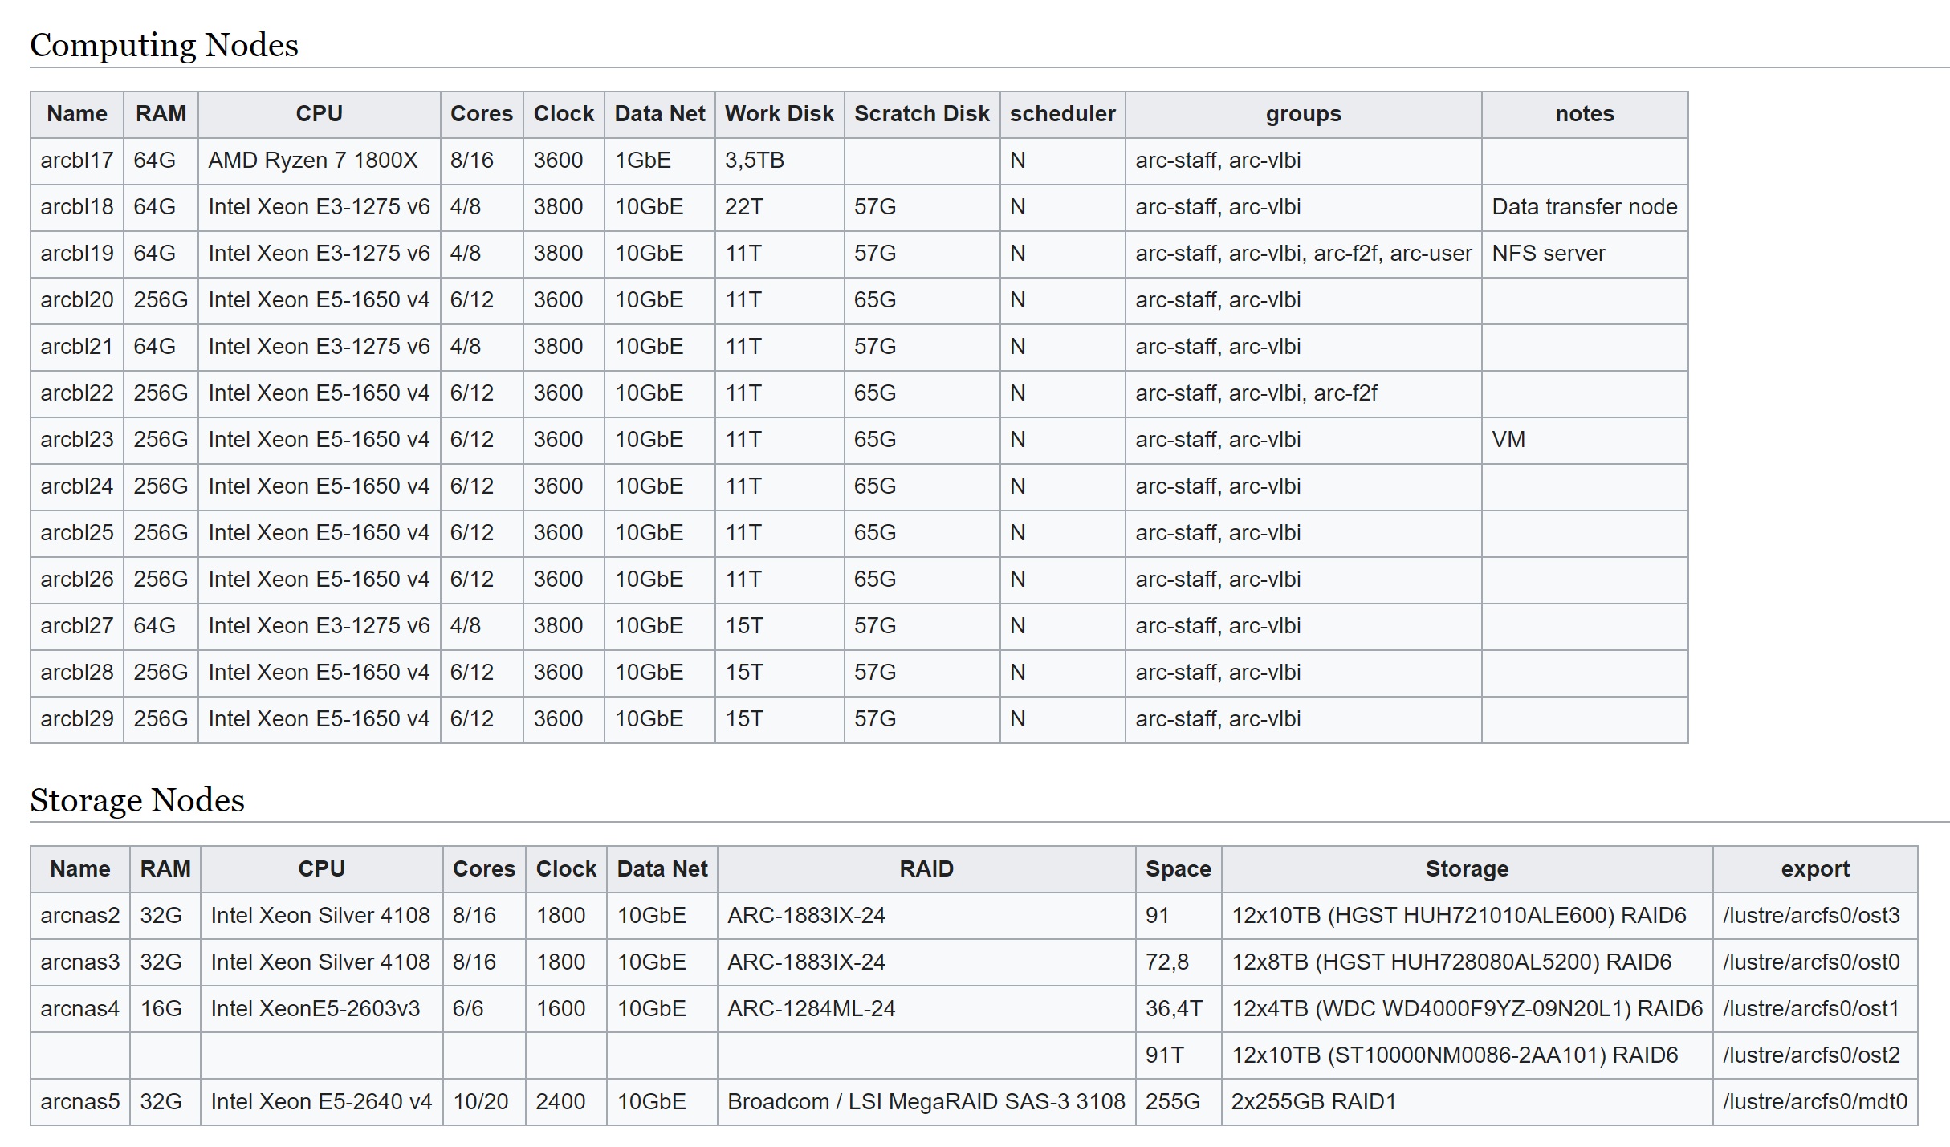Click the 16G RAM cell
This screenshot has height=1147, width=1950.
(165, 1009)
